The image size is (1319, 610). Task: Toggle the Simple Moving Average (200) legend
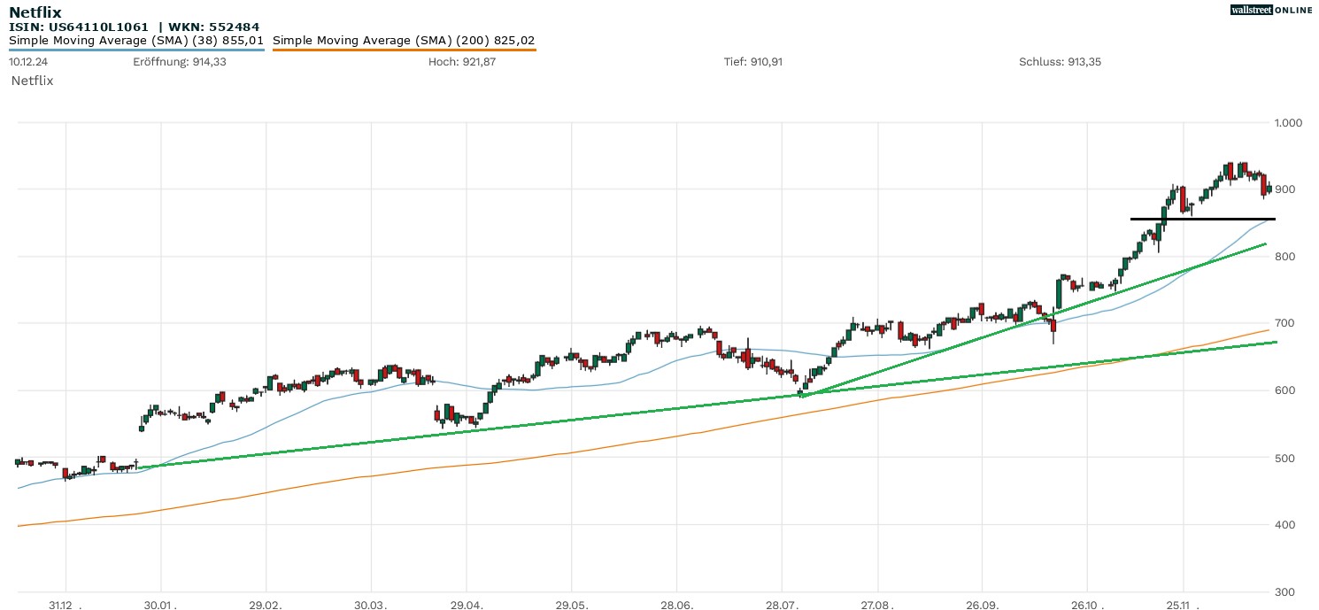point(404,40)
